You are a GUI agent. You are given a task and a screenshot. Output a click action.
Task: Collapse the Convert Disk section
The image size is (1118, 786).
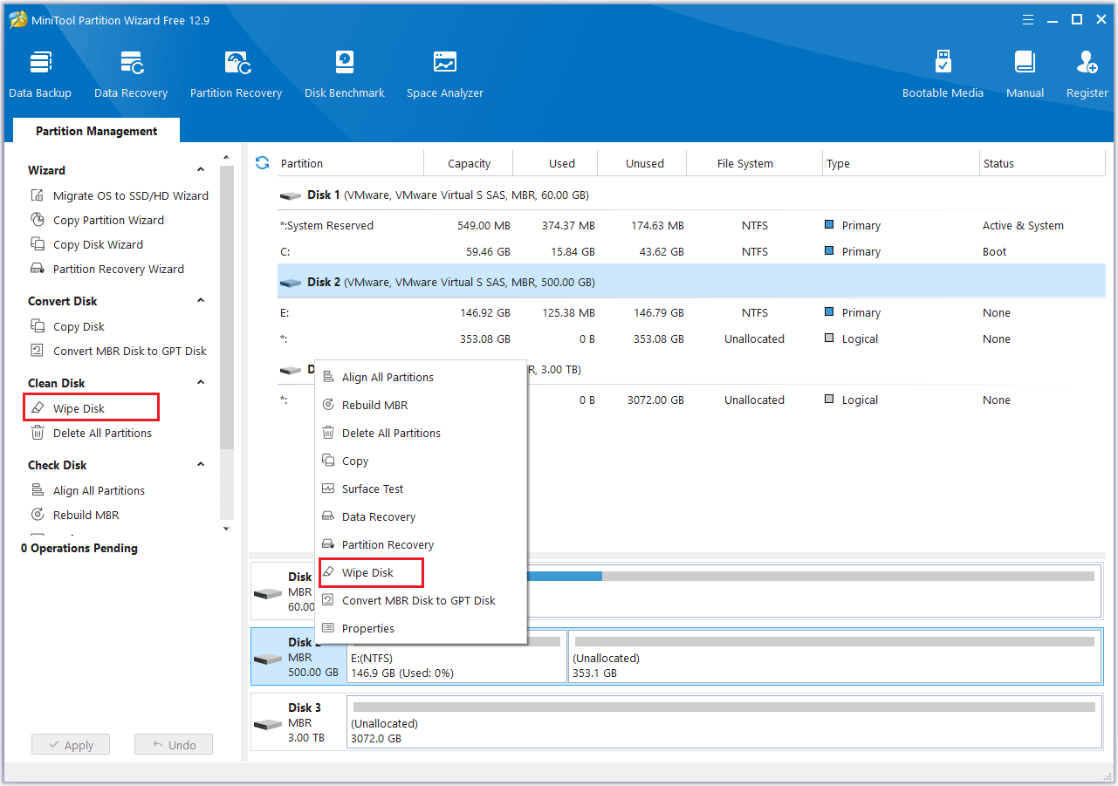pos(201,301)
